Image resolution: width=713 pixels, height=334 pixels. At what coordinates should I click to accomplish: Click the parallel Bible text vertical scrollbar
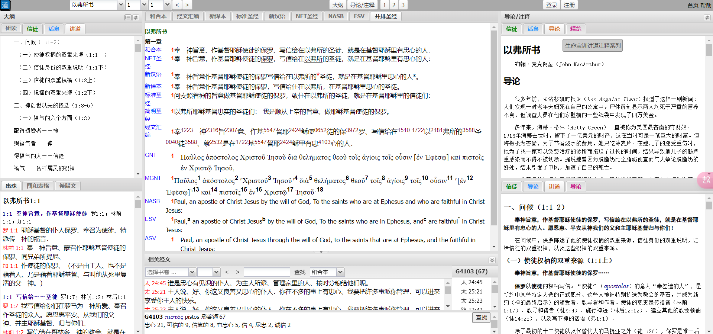click(x=494, y=126)
